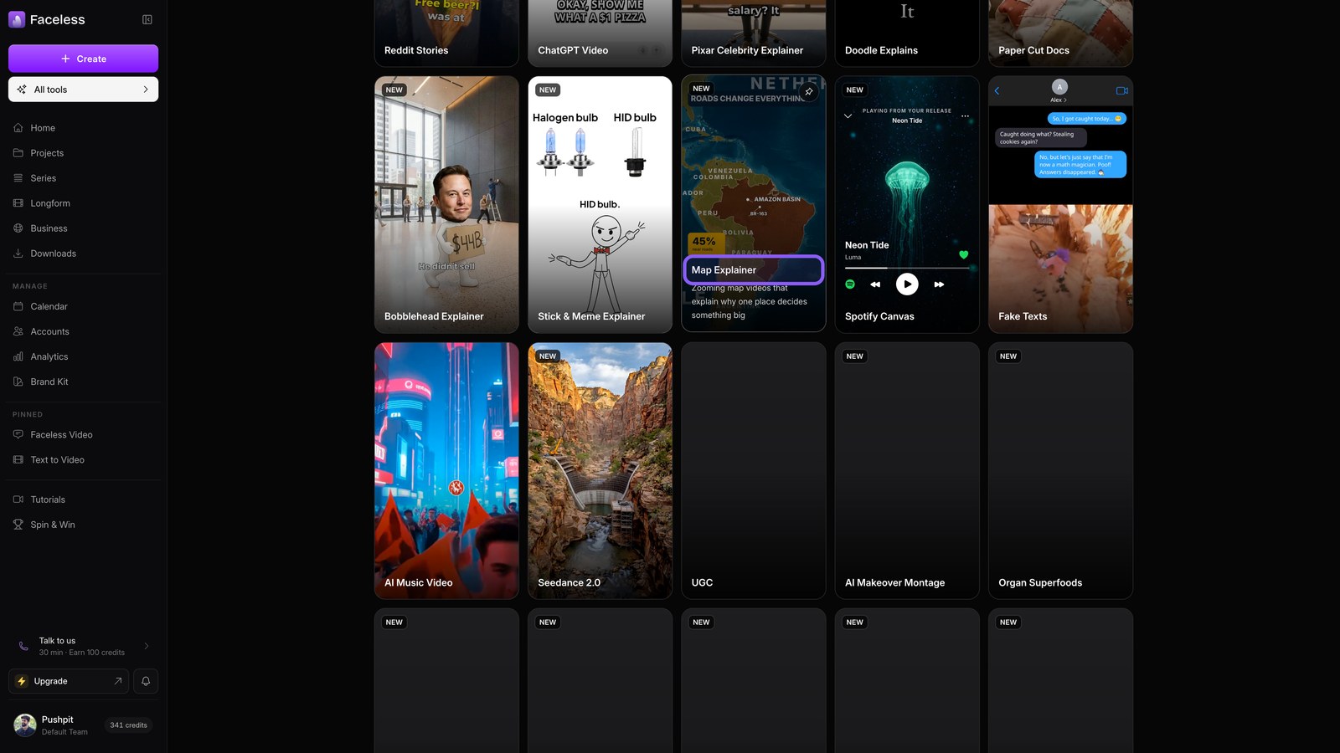Go to Tutorials section

click(83, 499)
